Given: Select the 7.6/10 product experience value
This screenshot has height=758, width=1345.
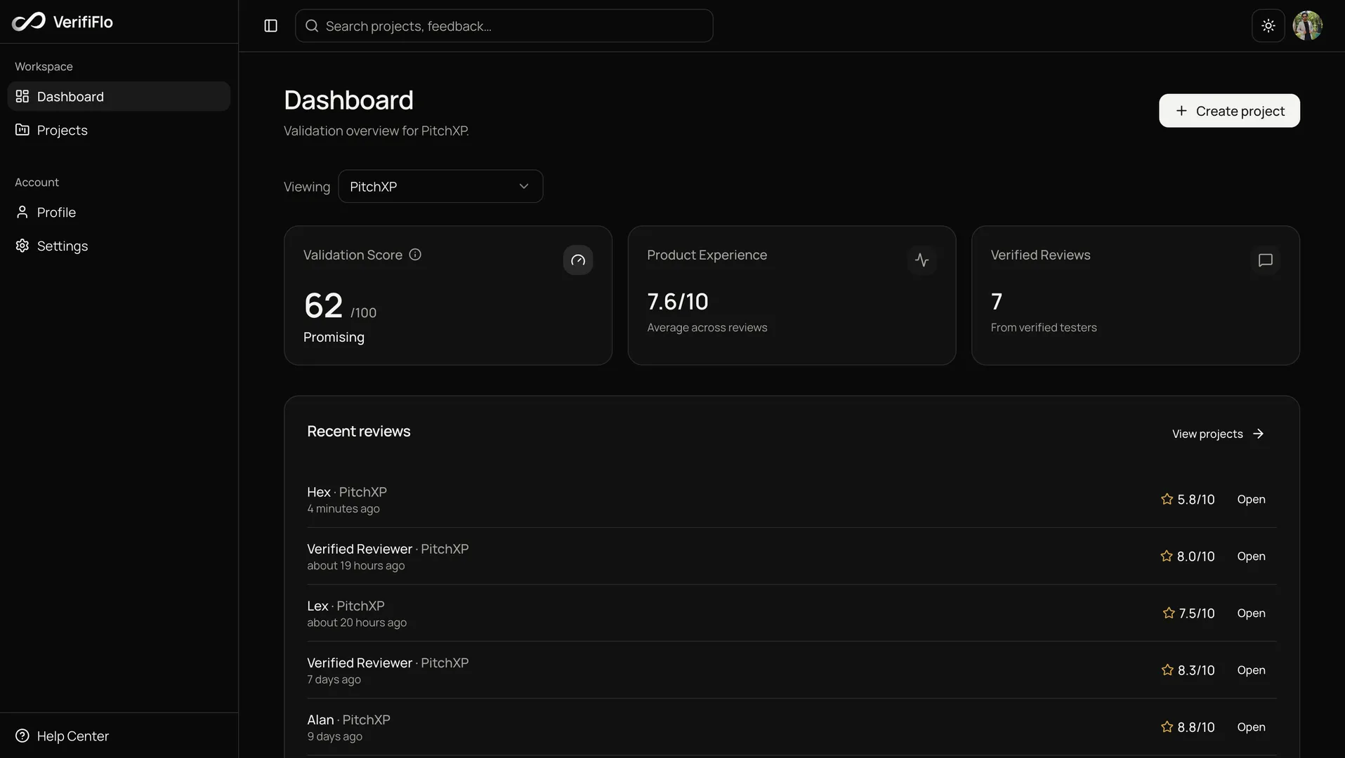Looking at the screenshot, I should tap(678, 302).
